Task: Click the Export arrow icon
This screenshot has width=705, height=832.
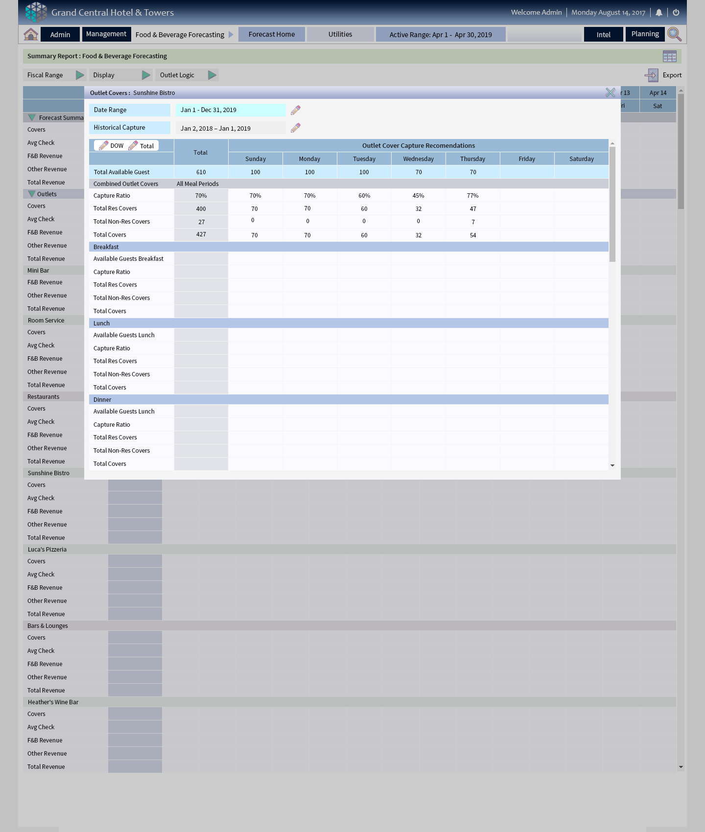Action: click(x=651, y=75)
